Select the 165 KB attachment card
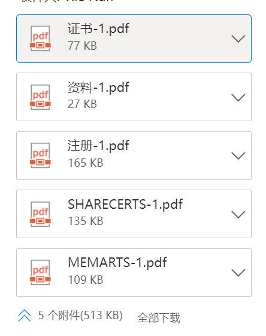 (x=134, y=156)
